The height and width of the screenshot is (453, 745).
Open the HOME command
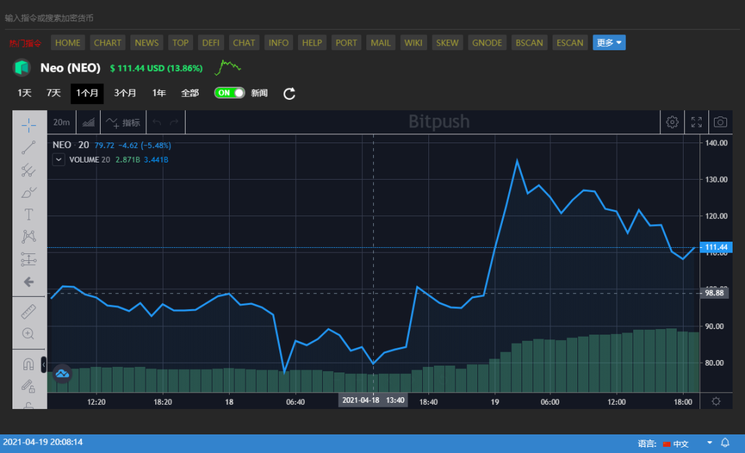(x=68, y=43)
